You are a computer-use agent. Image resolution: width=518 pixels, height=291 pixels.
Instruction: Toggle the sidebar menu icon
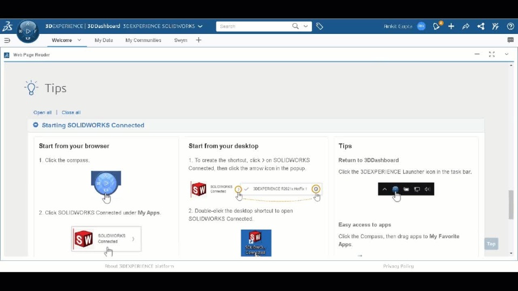[7, 40]
